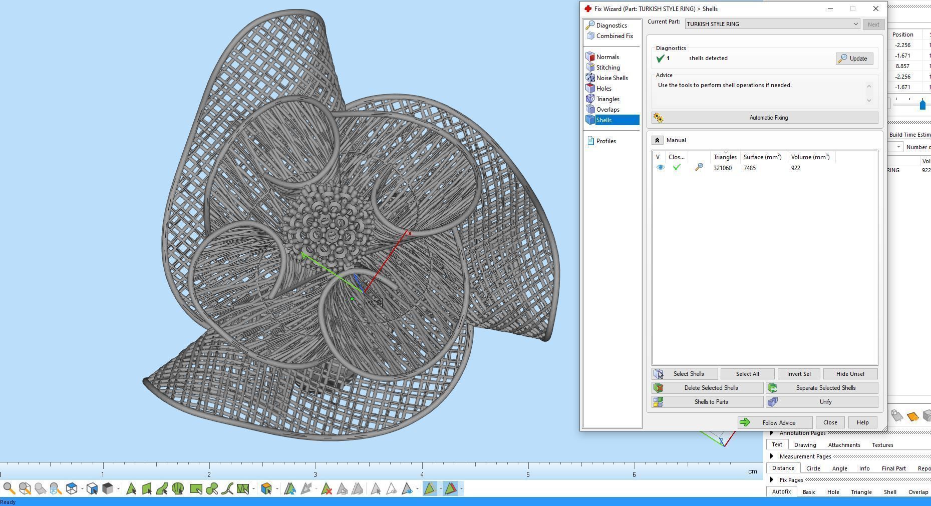This screenshot has height=506, width=931.
Task: Switch to the Angle measurement tab
Action: pyautogui.click(x=839, y=468)
